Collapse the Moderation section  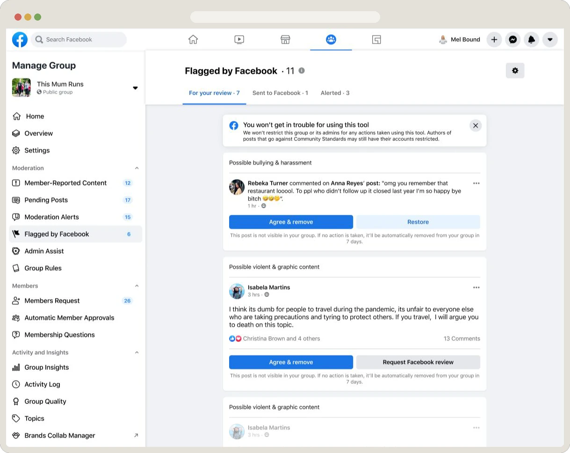(x=137, y=168)
